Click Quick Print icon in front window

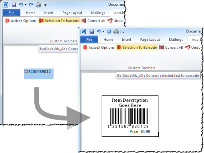pos(116,32)
